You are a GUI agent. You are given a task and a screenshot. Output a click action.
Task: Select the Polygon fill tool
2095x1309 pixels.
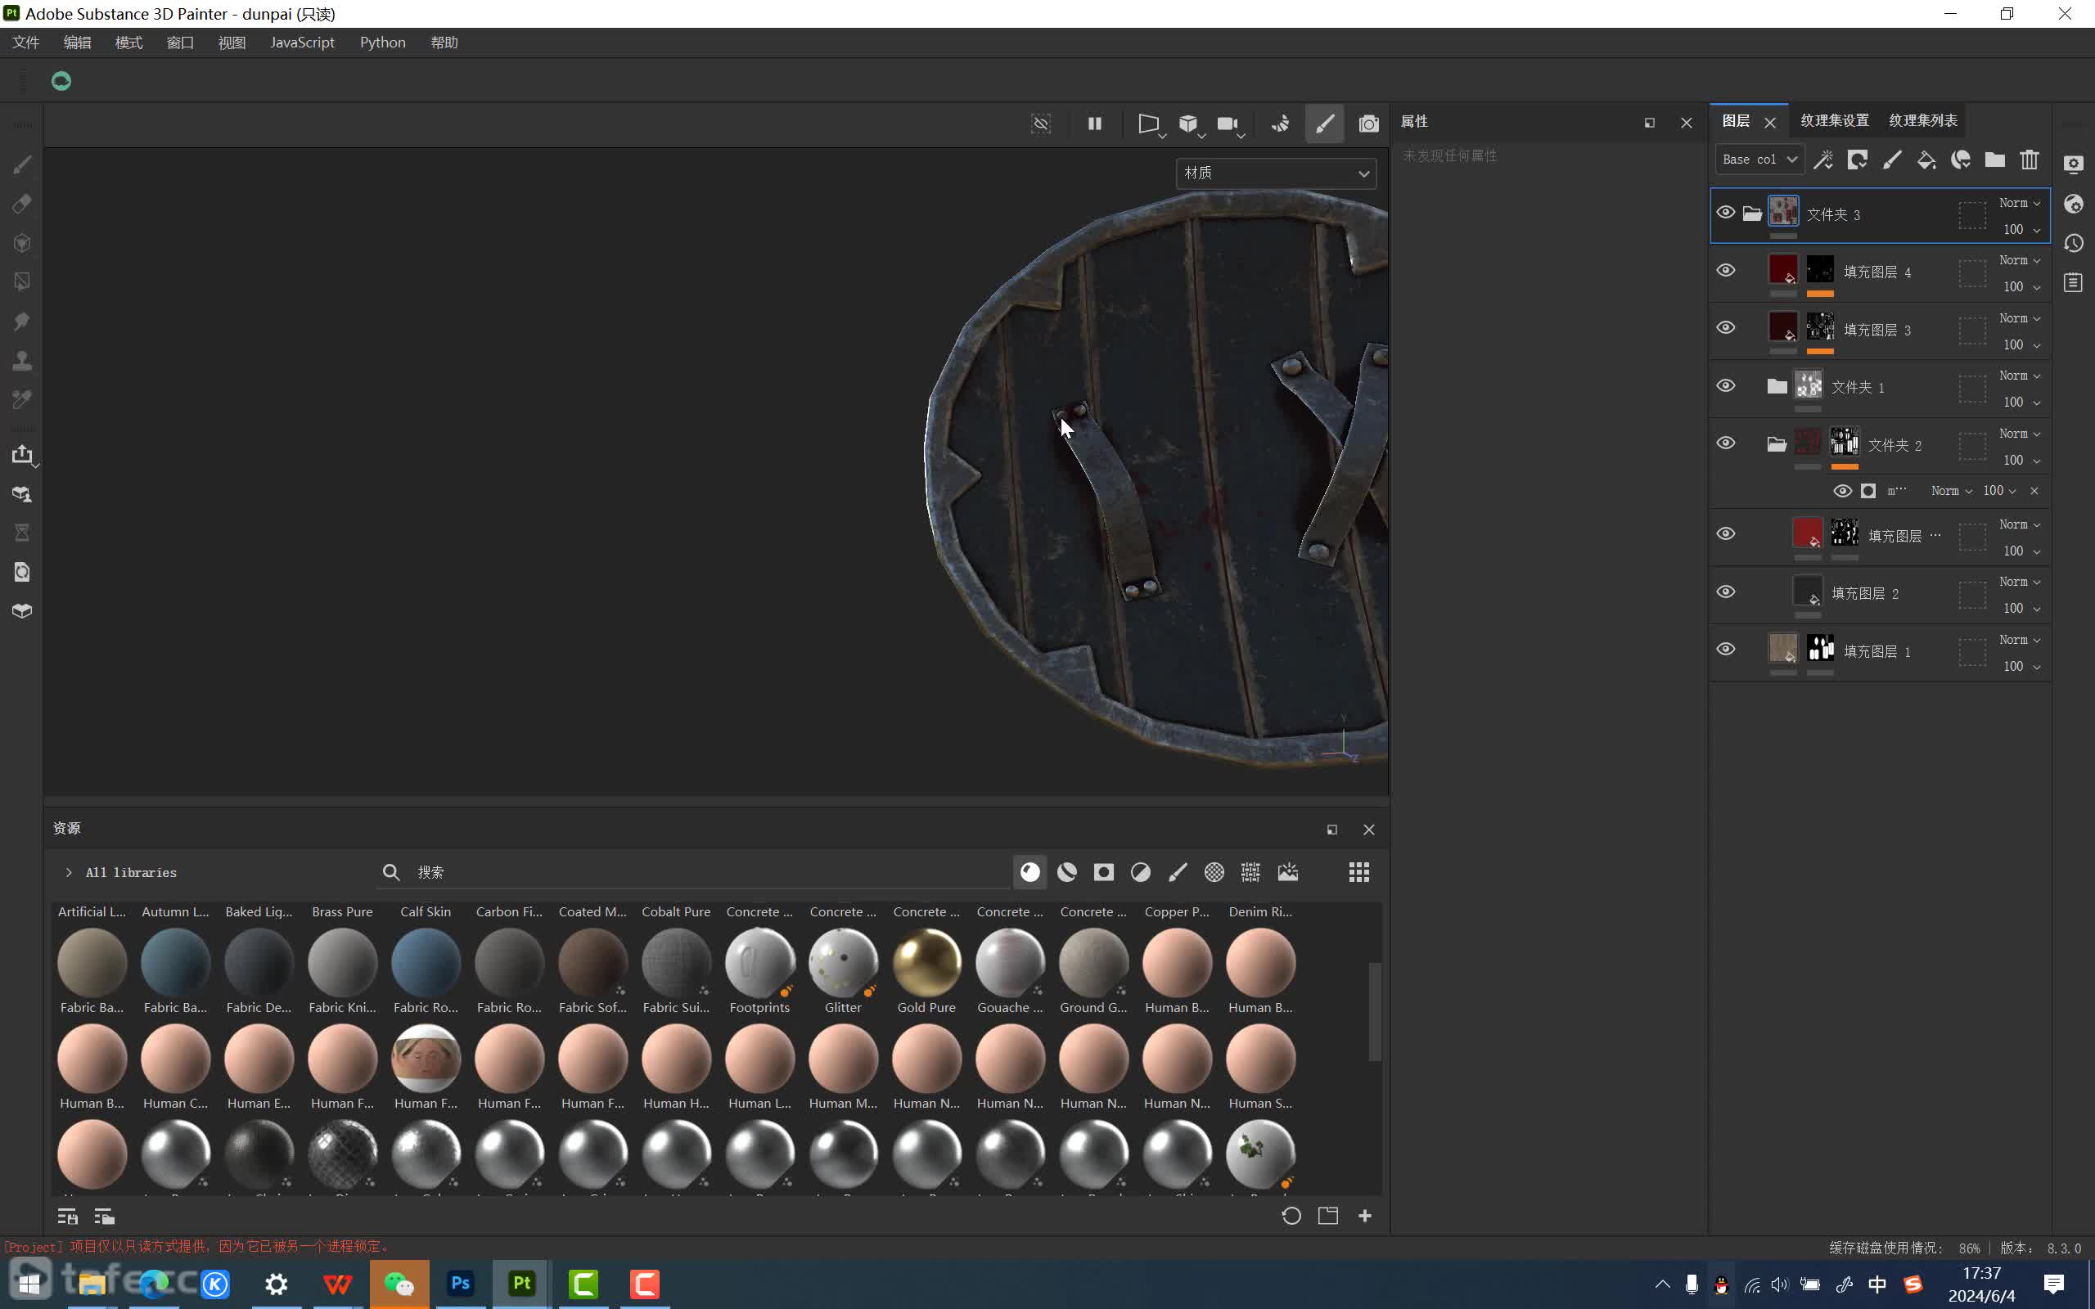pos(23,282)
